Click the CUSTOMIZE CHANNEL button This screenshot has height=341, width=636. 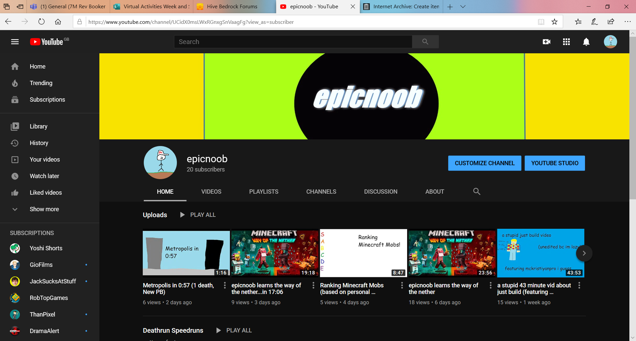[485, 163]
